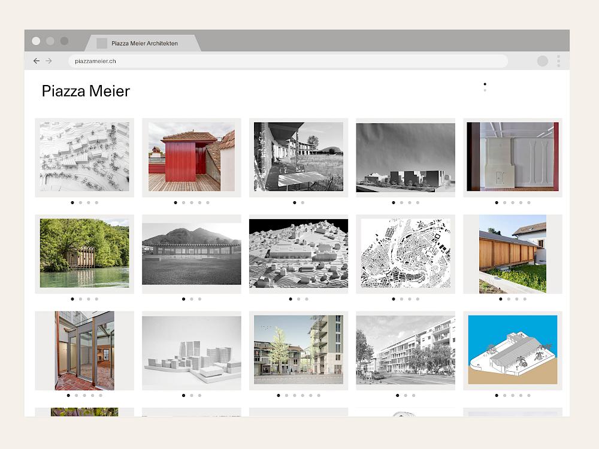Select second dot under village site model
Image resolution: width=599 pixels, height=449 pixels.
click(299, 299)
